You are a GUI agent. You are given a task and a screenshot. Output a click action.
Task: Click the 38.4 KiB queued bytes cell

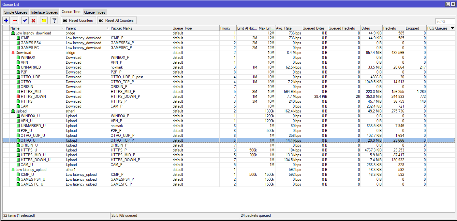[315, 97]
